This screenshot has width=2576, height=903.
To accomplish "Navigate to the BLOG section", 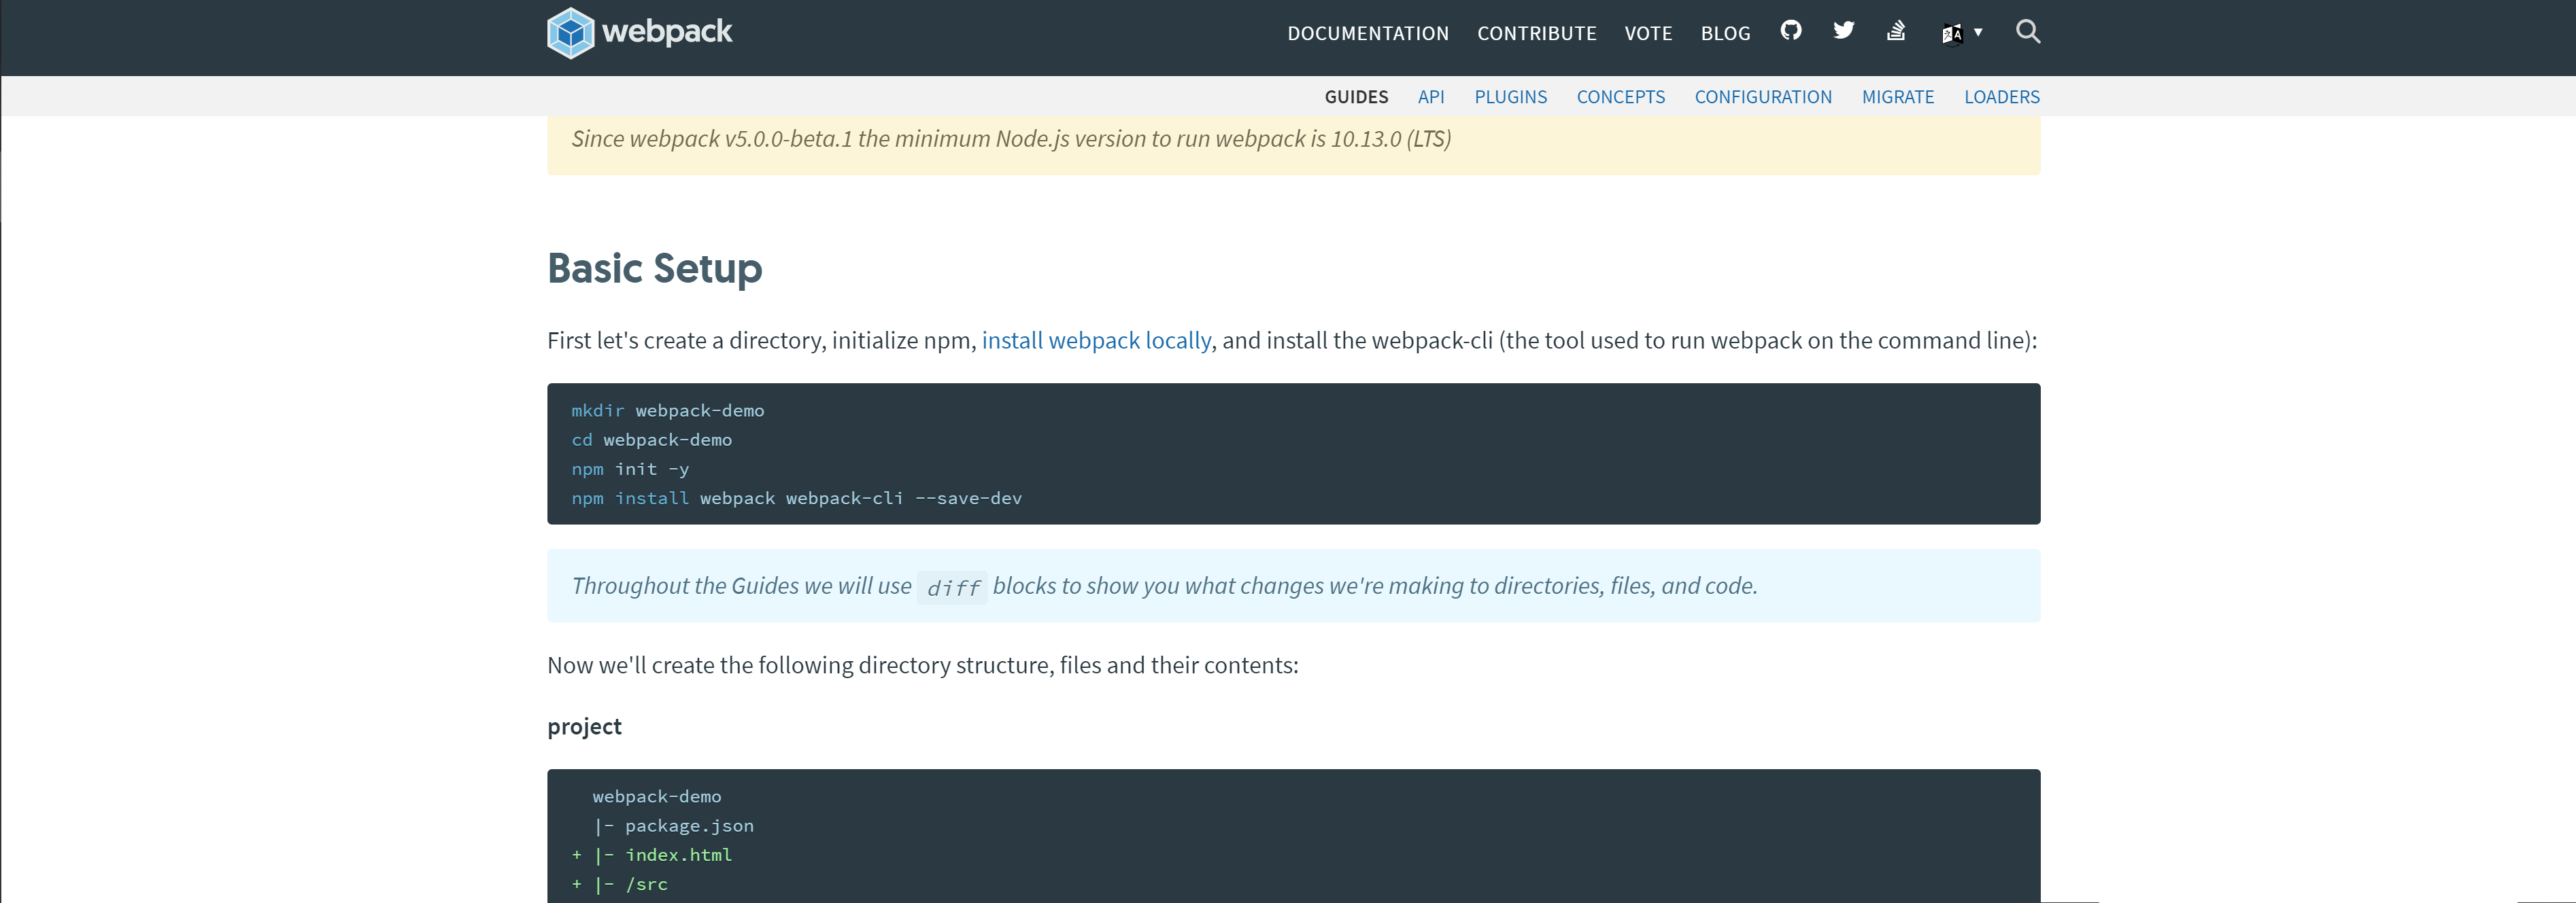I will coord(1725,33).
